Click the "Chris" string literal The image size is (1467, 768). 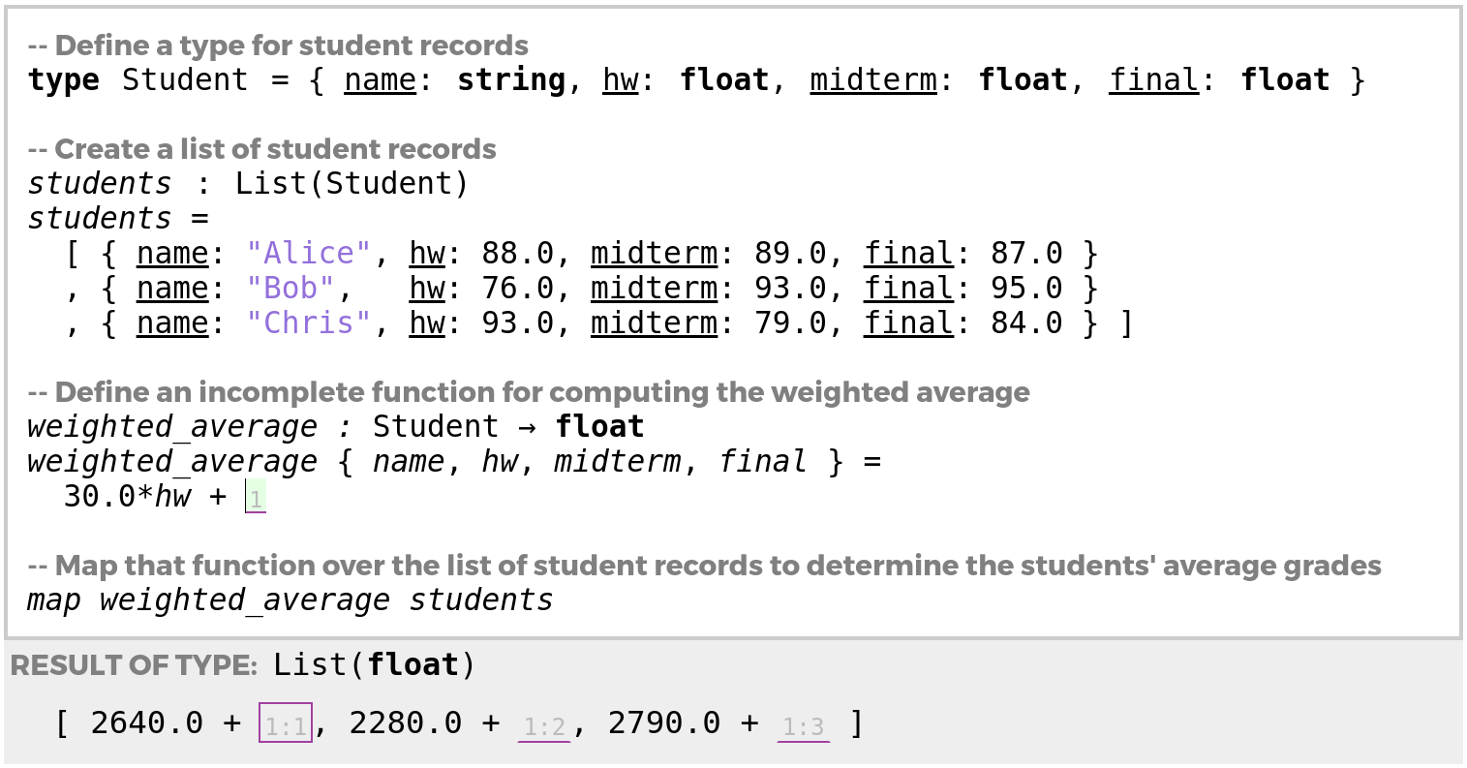[x=309, y=323]
